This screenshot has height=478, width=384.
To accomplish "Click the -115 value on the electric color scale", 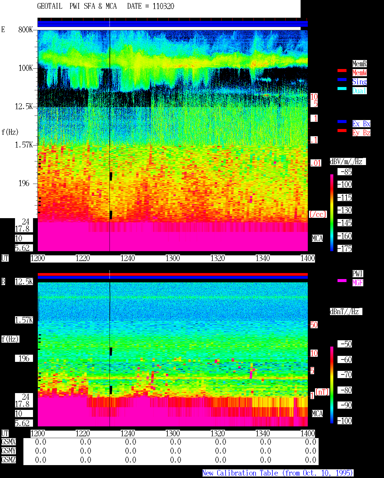I will point(345,197).
